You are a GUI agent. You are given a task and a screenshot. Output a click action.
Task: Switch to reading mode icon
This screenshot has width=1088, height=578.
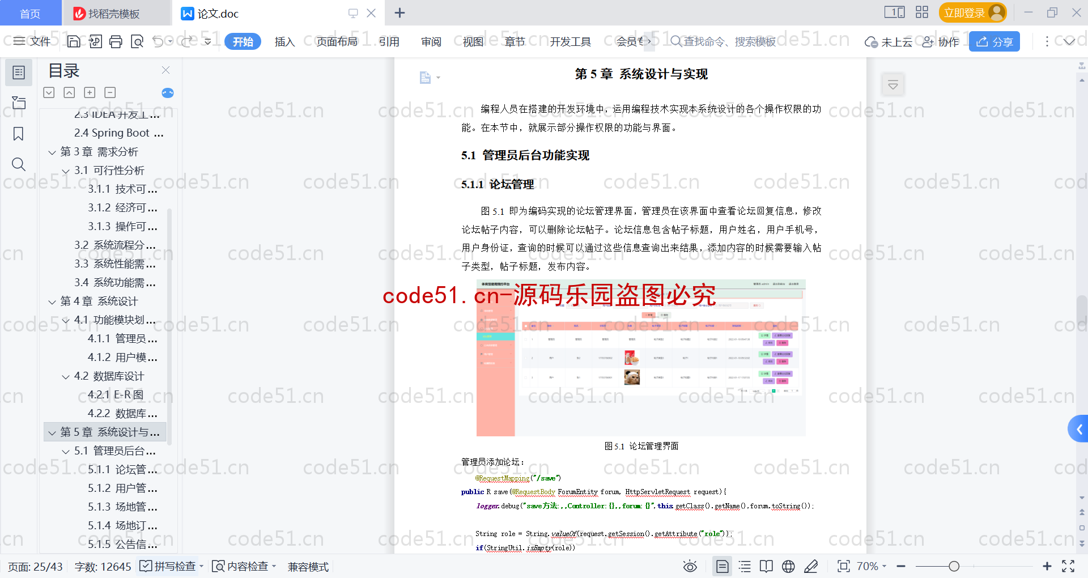pos(766,566)
